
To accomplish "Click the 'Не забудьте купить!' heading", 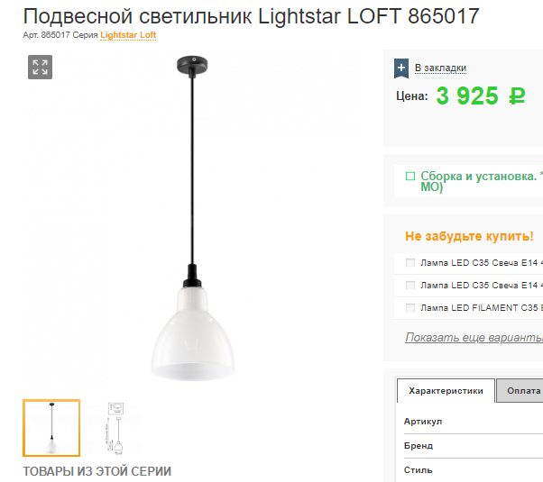I will (469, 236).
